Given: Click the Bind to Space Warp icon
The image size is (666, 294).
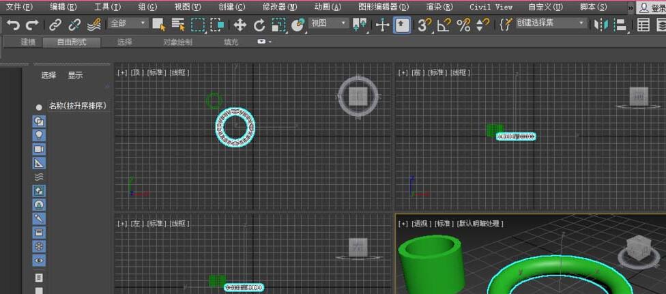Looking at the screenshot, I should (94, 25).
